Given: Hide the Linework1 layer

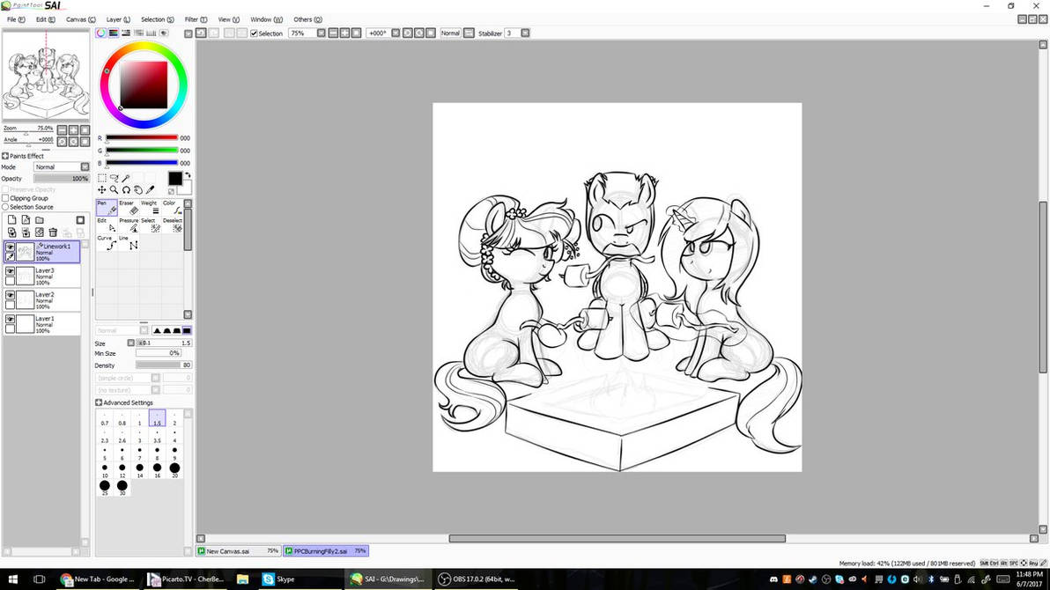Looking at the screenshot, I should 10,247.
